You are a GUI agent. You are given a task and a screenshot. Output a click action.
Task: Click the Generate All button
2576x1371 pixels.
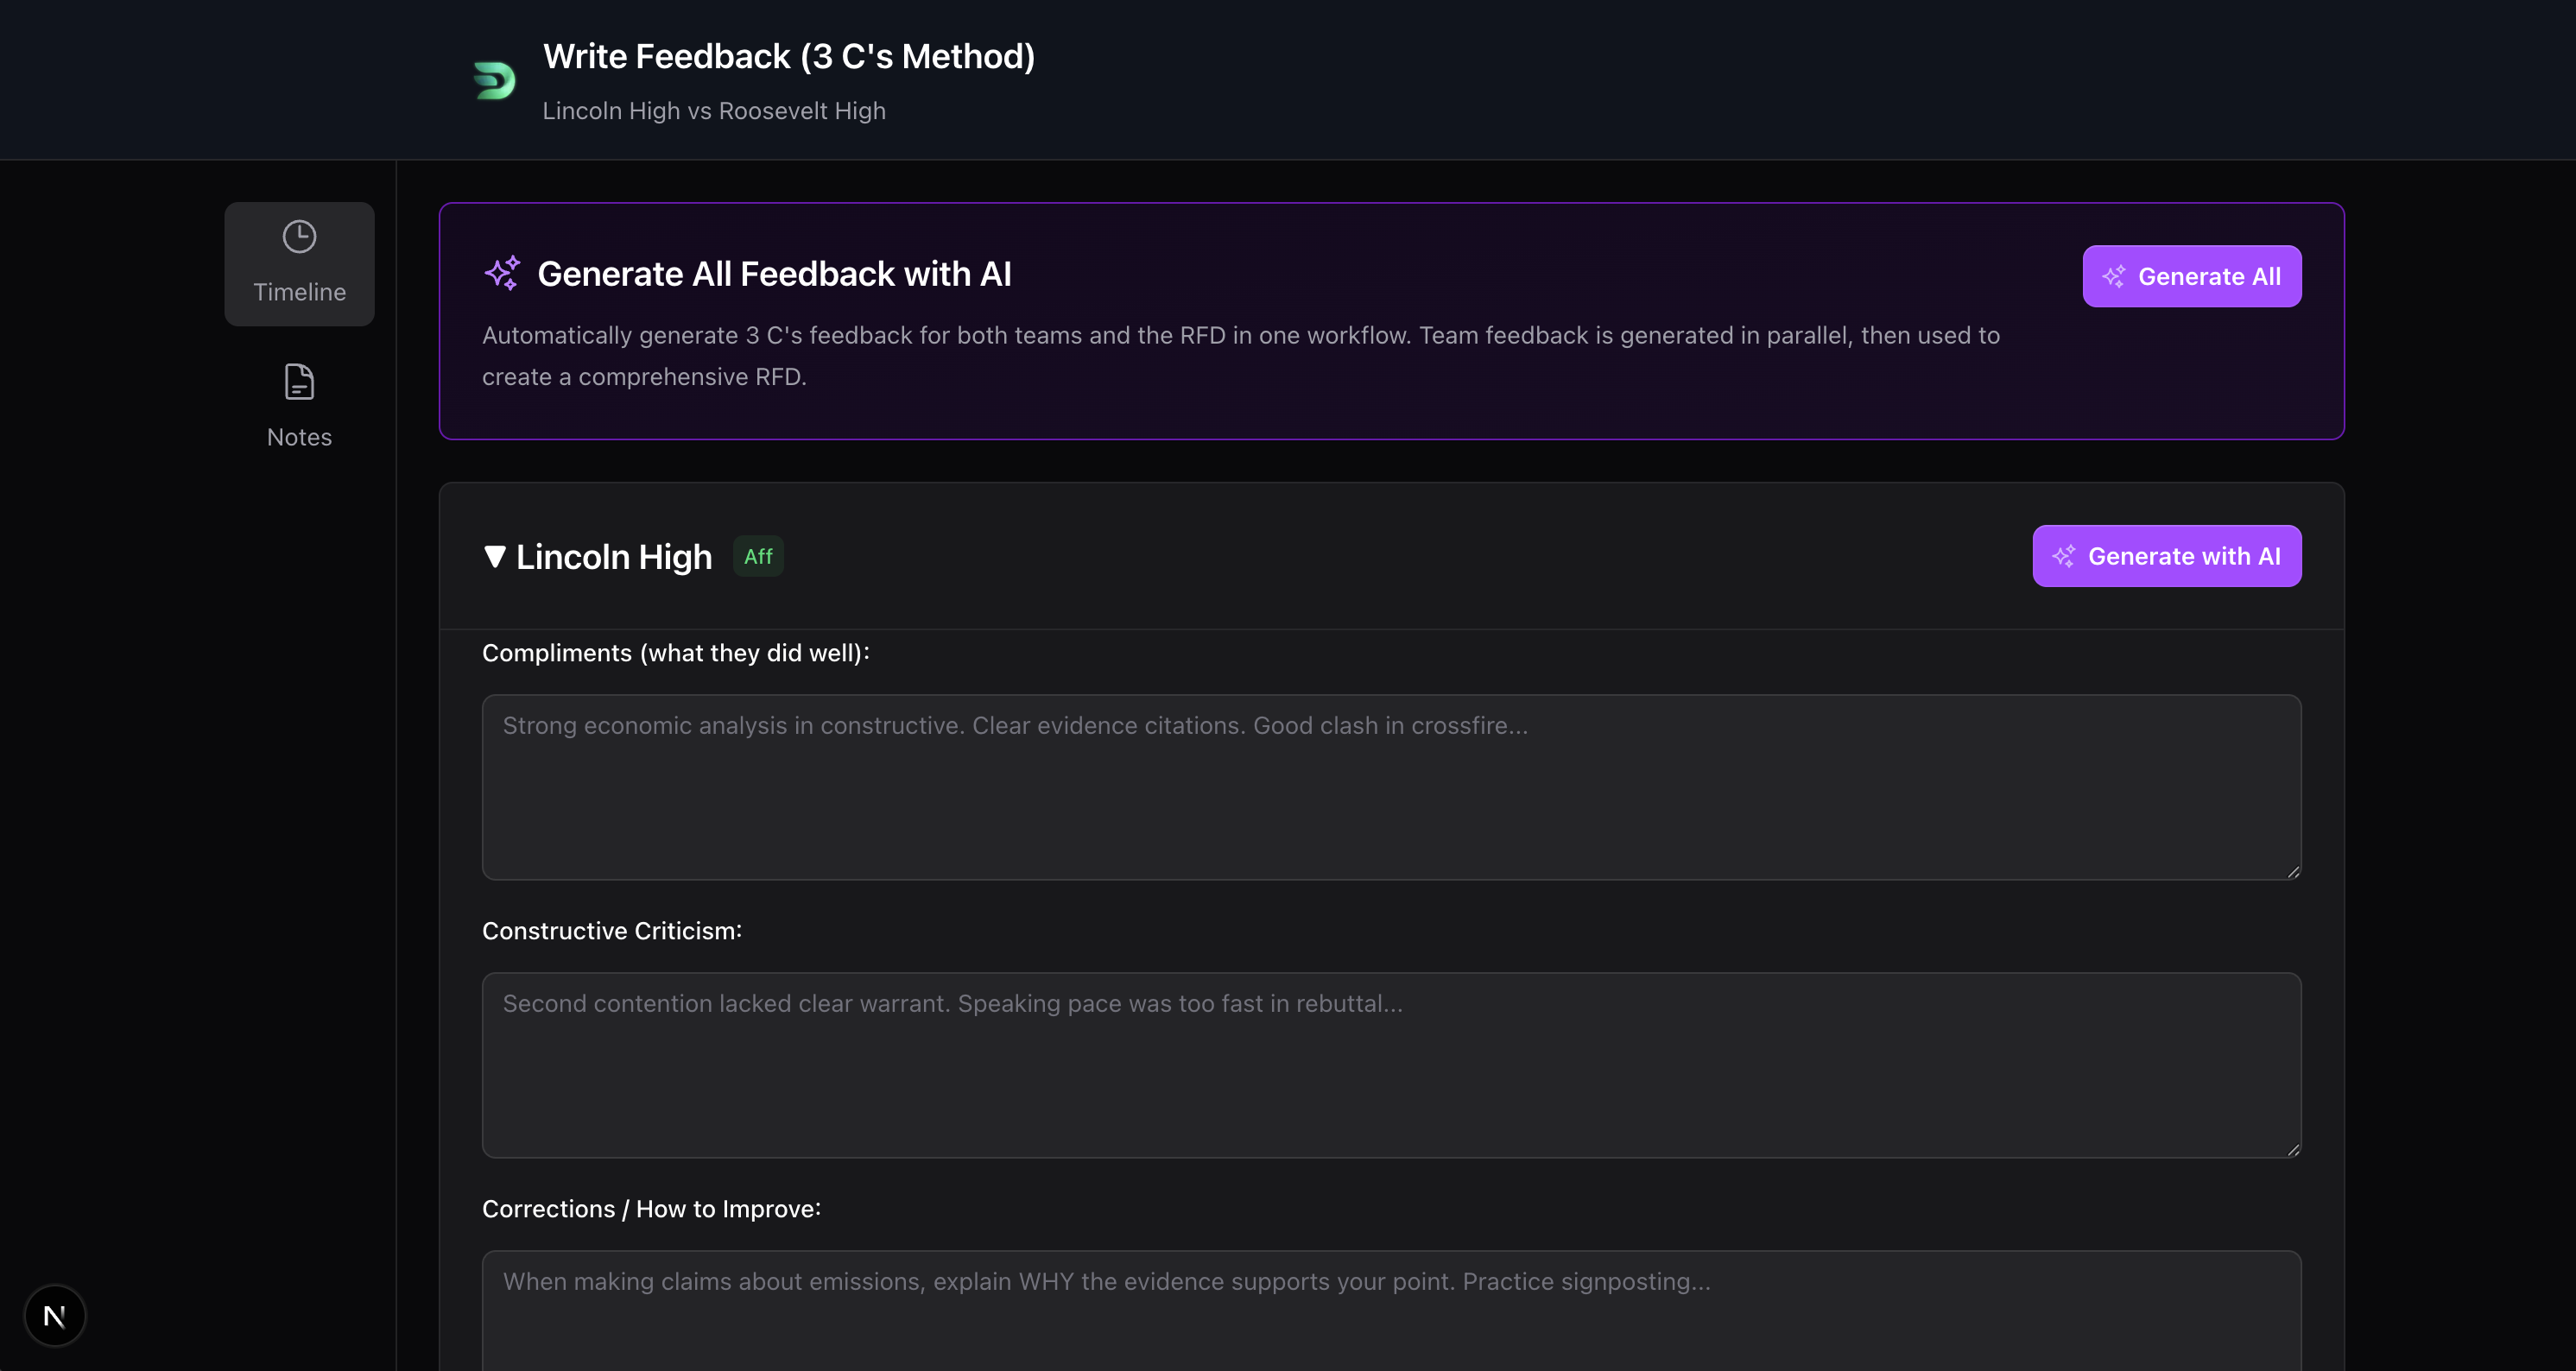click(2192, 276)
